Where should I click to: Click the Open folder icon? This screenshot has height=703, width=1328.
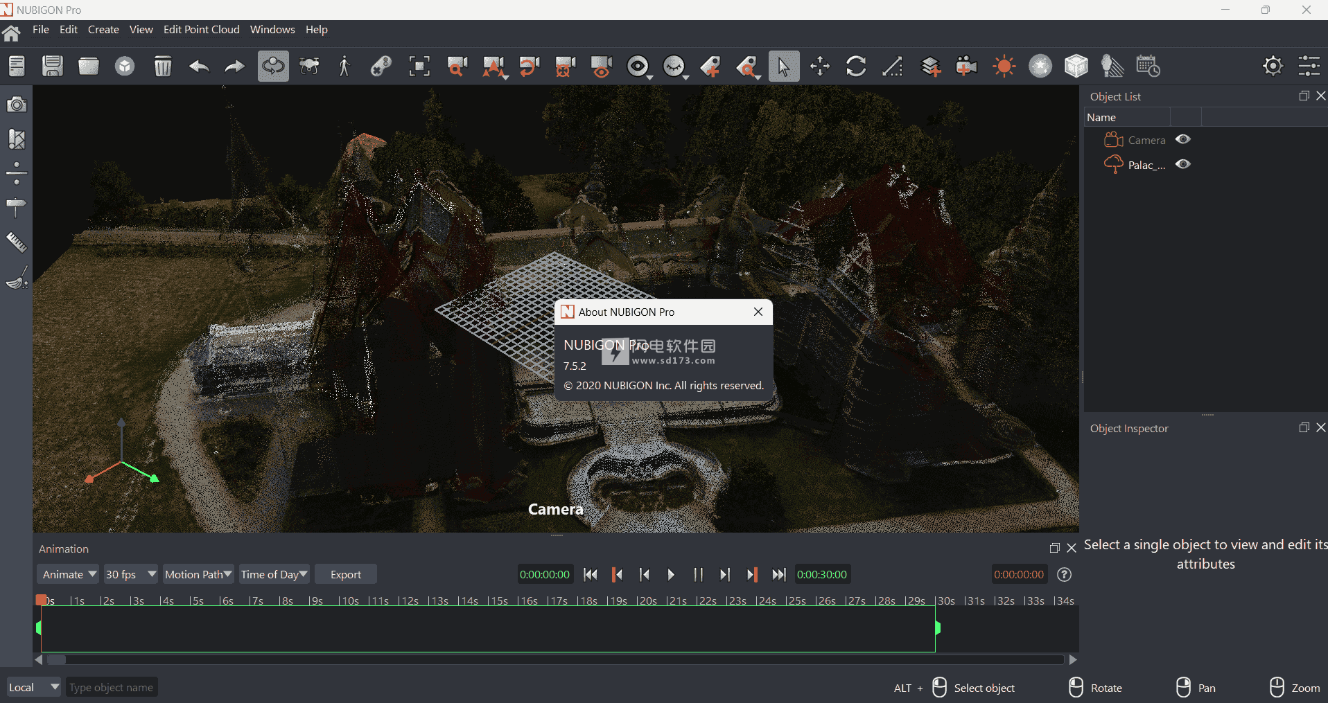point(89,66)
